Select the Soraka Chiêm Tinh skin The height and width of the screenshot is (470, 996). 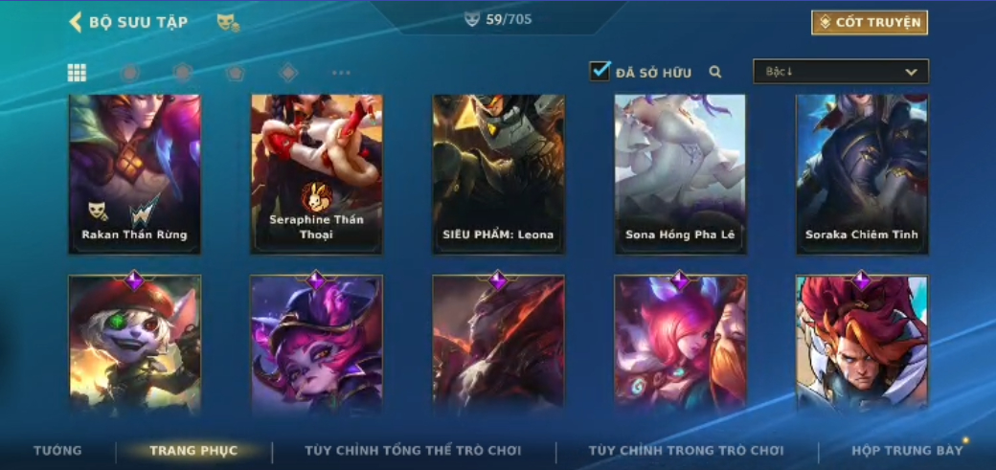[x=862, y=174]
